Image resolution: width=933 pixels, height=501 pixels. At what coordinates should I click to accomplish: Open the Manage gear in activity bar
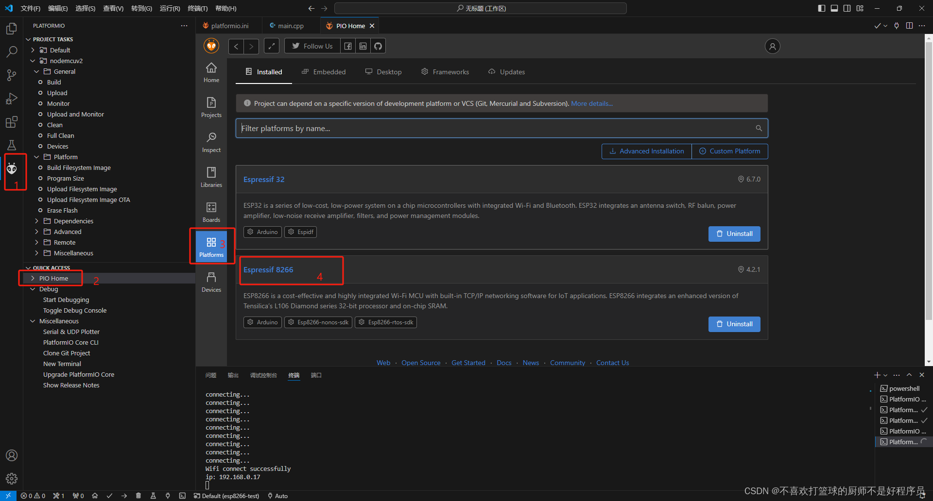(x=12, y=479)
